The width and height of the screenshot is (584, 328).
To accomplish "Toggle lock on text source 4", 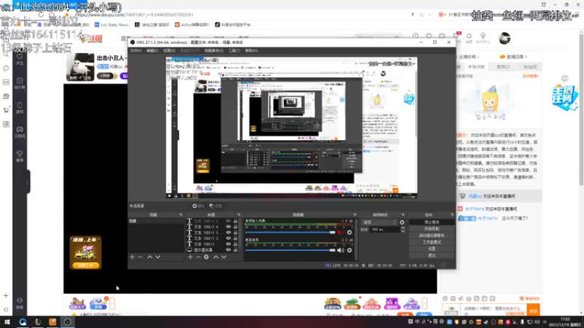I will coord(235,227).
